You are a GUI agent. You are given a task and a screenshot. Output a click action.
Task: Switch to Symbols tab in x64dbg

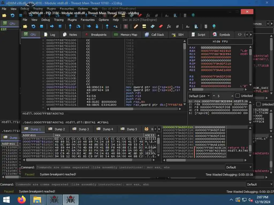pyautogui.click(x=221, y=35)
